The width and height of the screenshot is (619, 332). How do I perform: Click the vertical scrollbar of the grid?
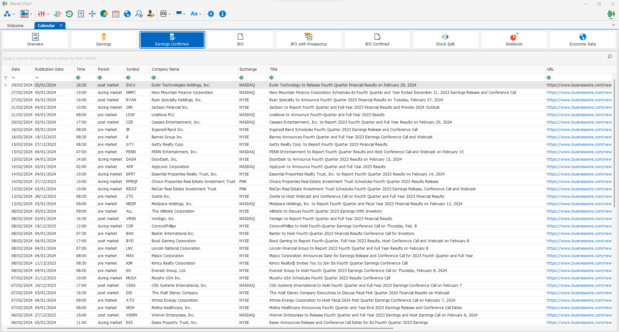point(614,144)
